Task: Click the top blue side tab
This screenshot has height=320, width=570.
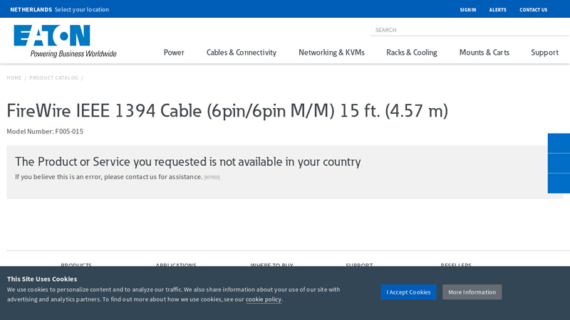Action: click(x=559, y=143)
